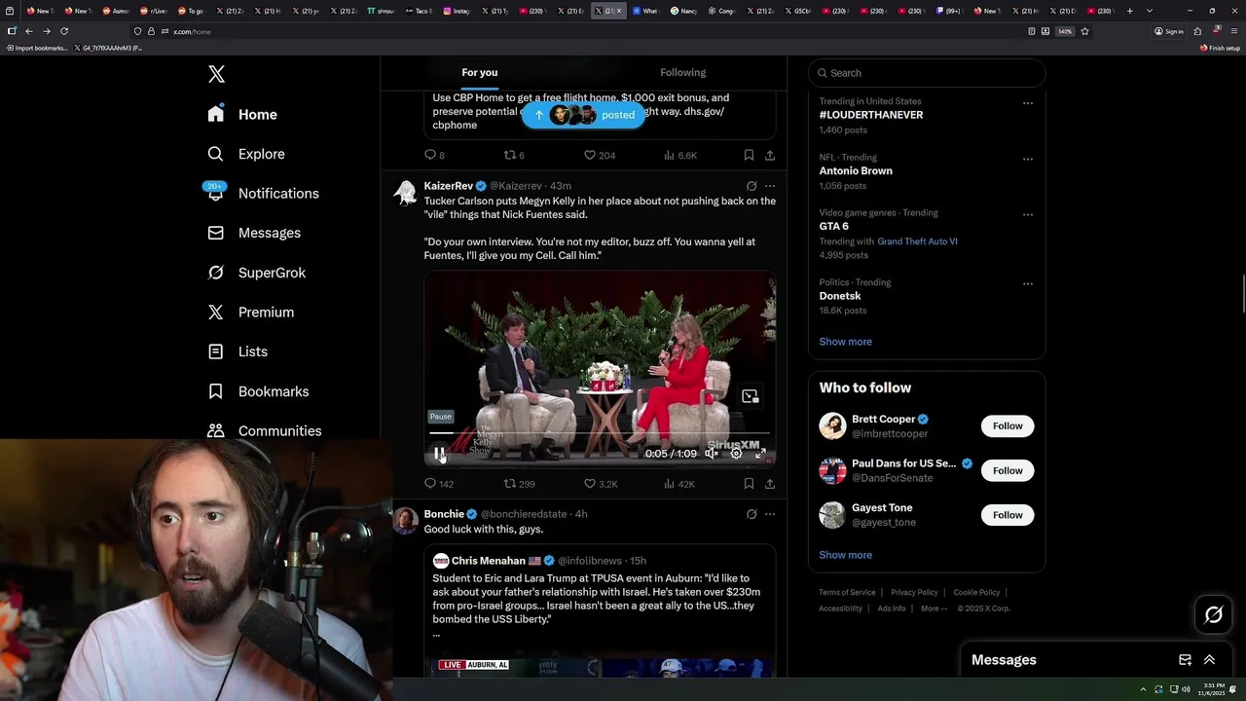This screenshot has width=1246, height=701.
Task: Click the X logo in the sidebar
Action: [x=216, y=74]
